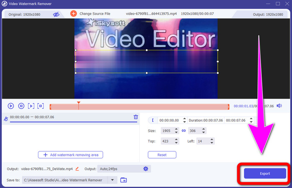Maximize the Video Watermark Remover window

tap(278, 4)
